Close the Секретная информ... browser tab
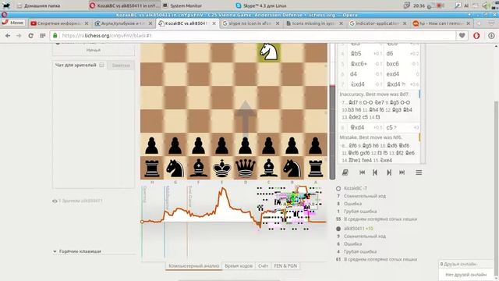Viewport: 499px width, 281px height. tap(87, 23)
